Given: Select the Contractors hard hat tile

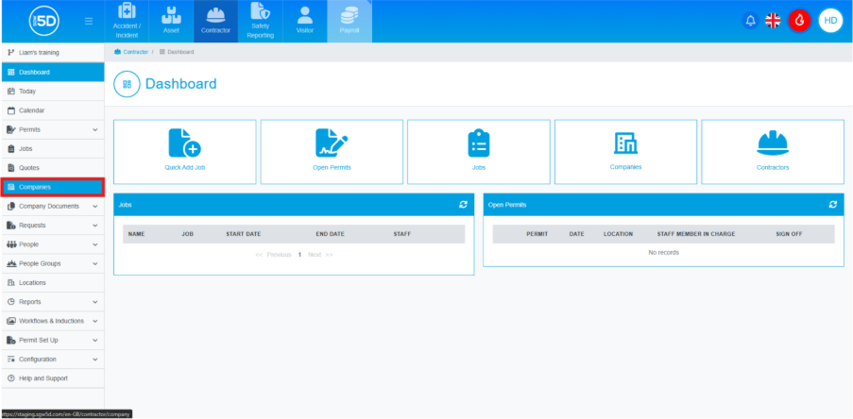Looking at the screenshot, I should [772, 151].
